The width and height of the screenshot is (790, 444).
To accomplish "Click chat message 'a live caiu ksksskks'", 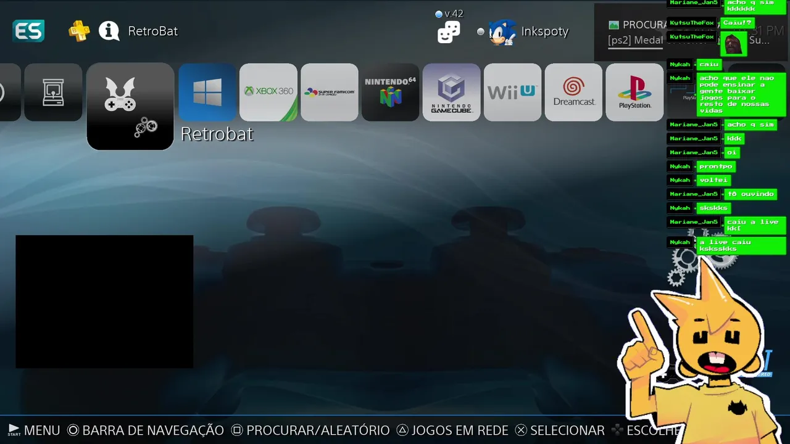I will pyautogui.click(x=741, y=245).
